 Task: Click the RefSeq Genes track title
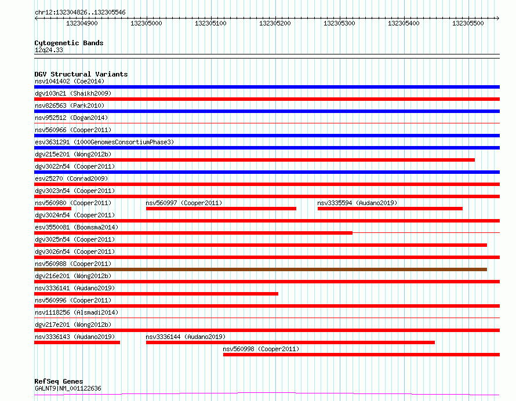[x=59, y=382]
